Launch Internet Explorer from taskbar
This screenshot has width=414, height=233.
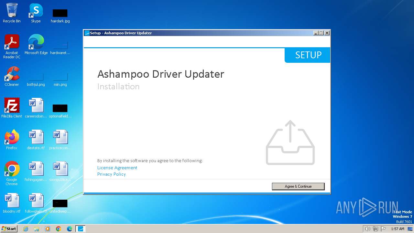[26, 229]
